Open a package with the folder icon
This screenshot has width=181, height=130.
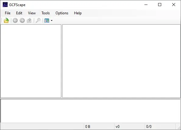pyautogui.click(x=6, y=21)
